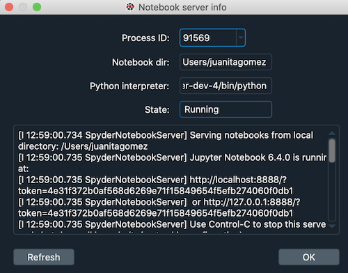Click the 'Notebook dir:' label
This screenshot has width=348, height=273.
coord(141,63)
